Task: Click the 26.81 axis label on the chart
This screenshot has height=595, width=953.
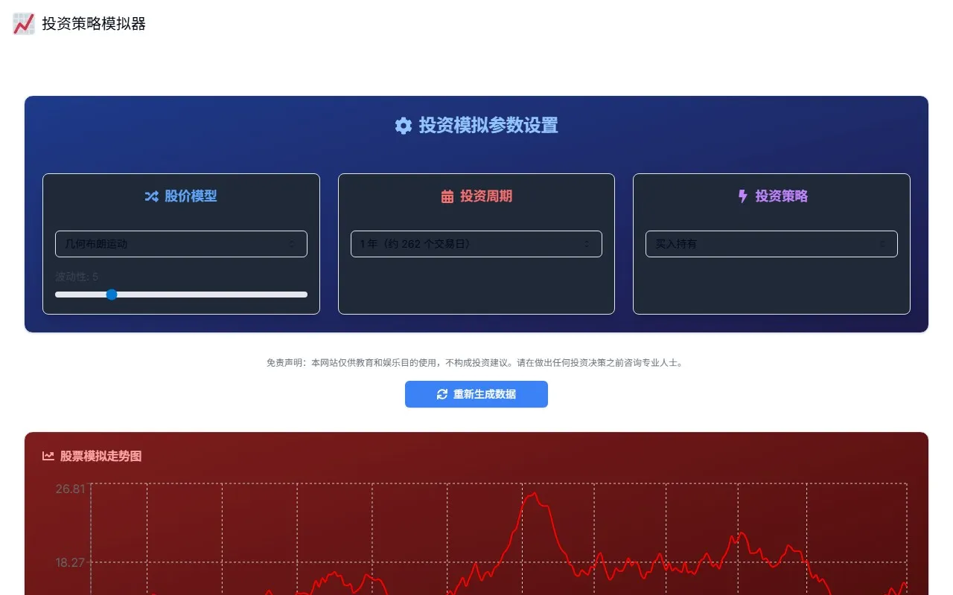Action: tap(69, 489)
